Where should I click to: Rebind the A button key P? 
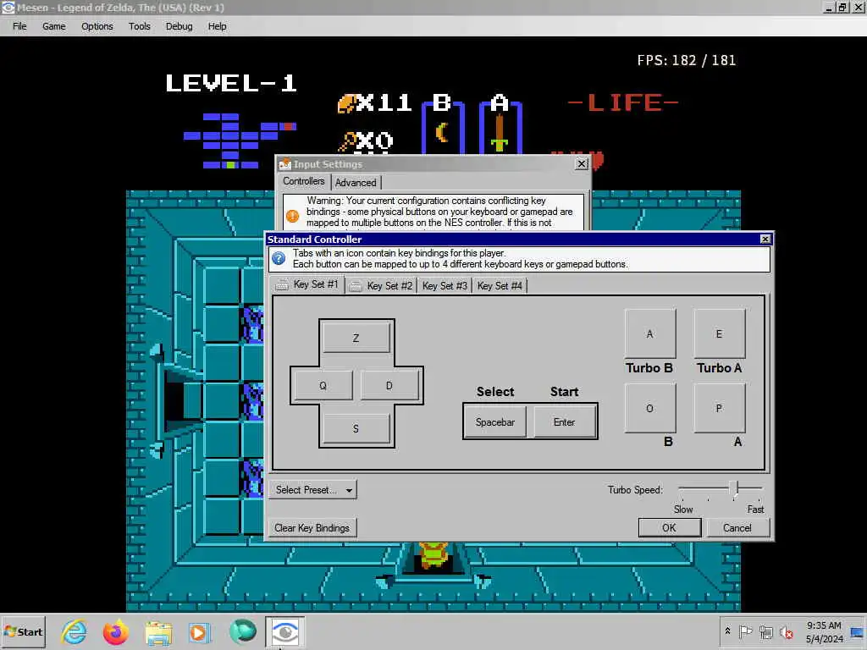pyautogui.click(x=720, y=408)
